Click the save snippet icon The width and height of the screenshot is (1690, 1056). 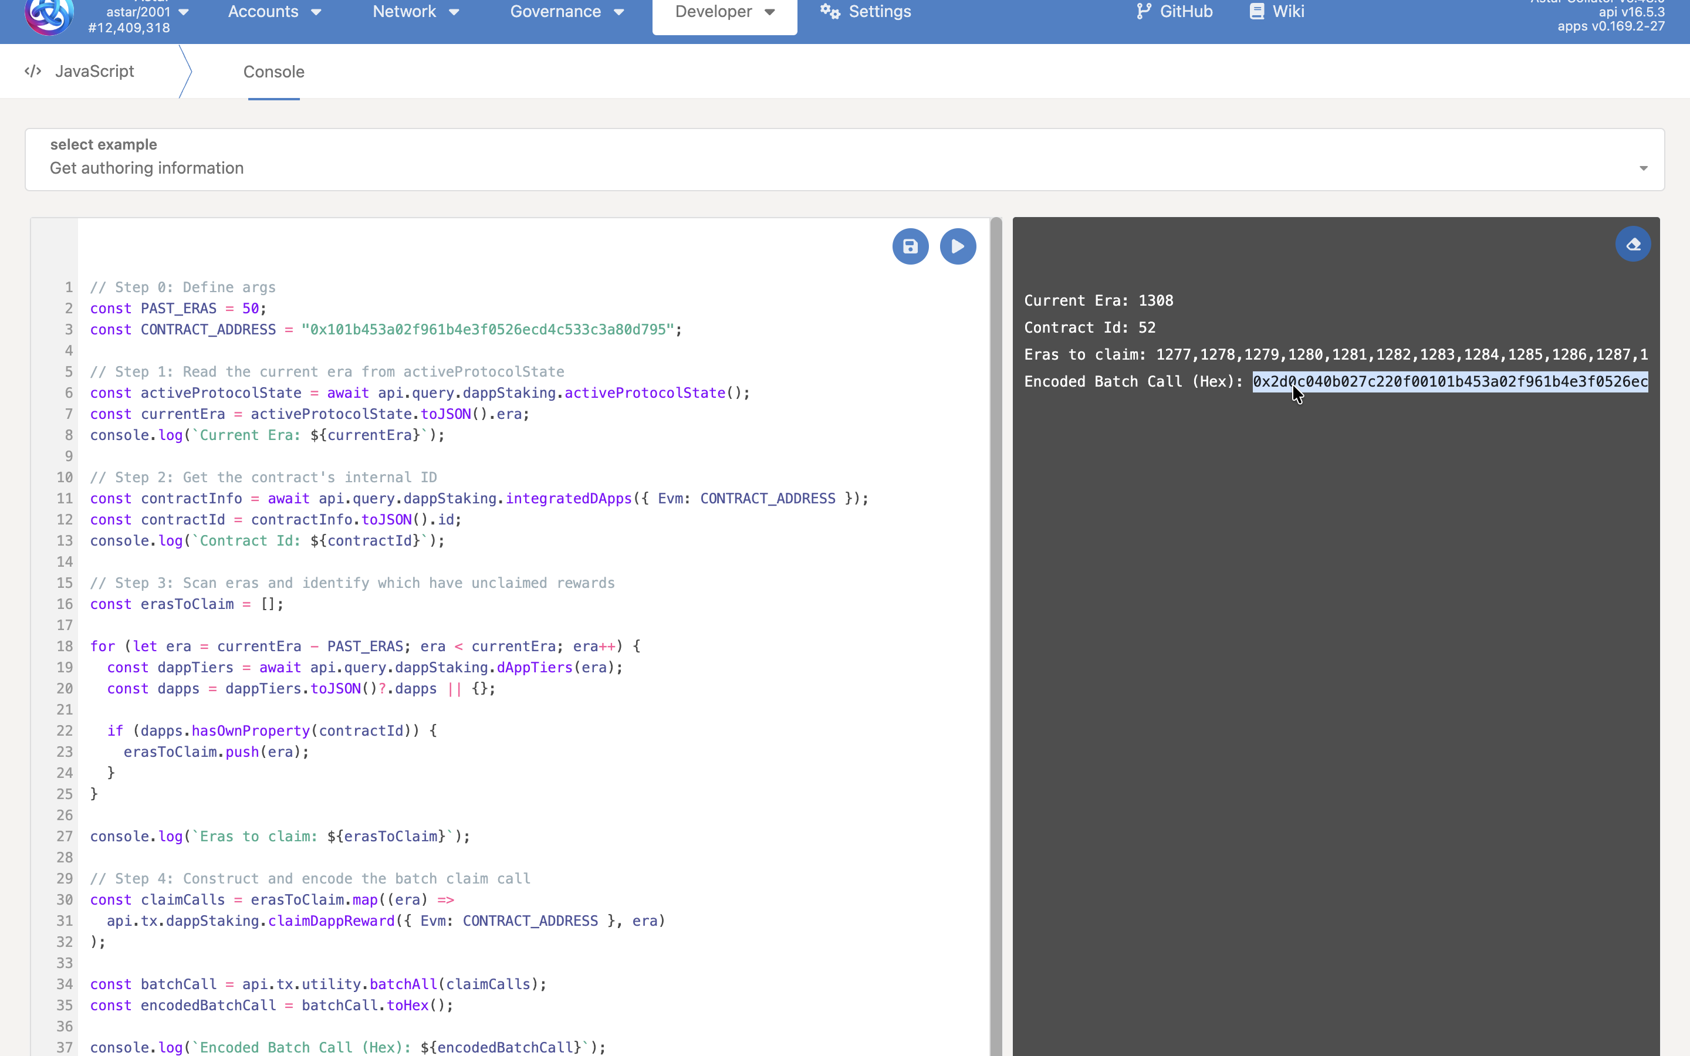coord(910,246)
